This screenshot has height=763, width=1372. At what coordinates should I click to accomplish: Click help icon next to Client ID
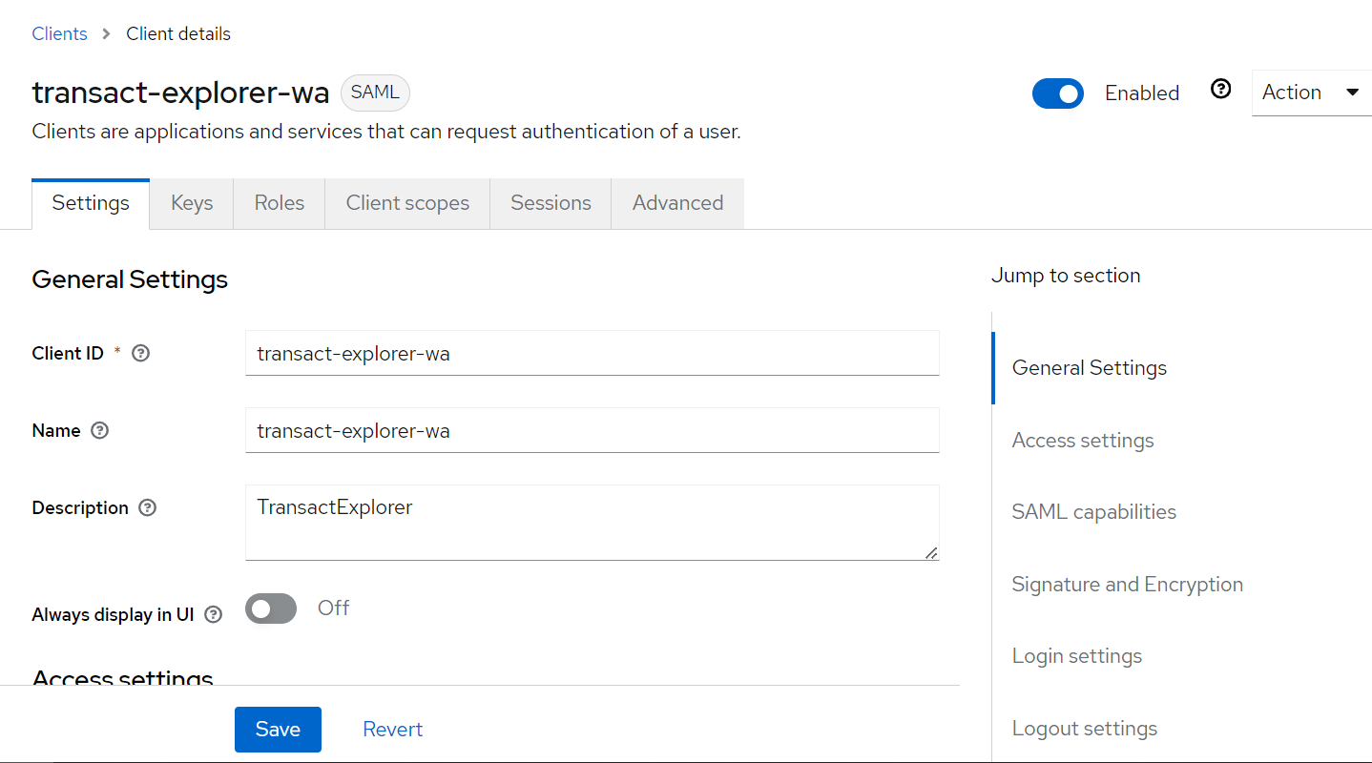(x=140, y=353)
